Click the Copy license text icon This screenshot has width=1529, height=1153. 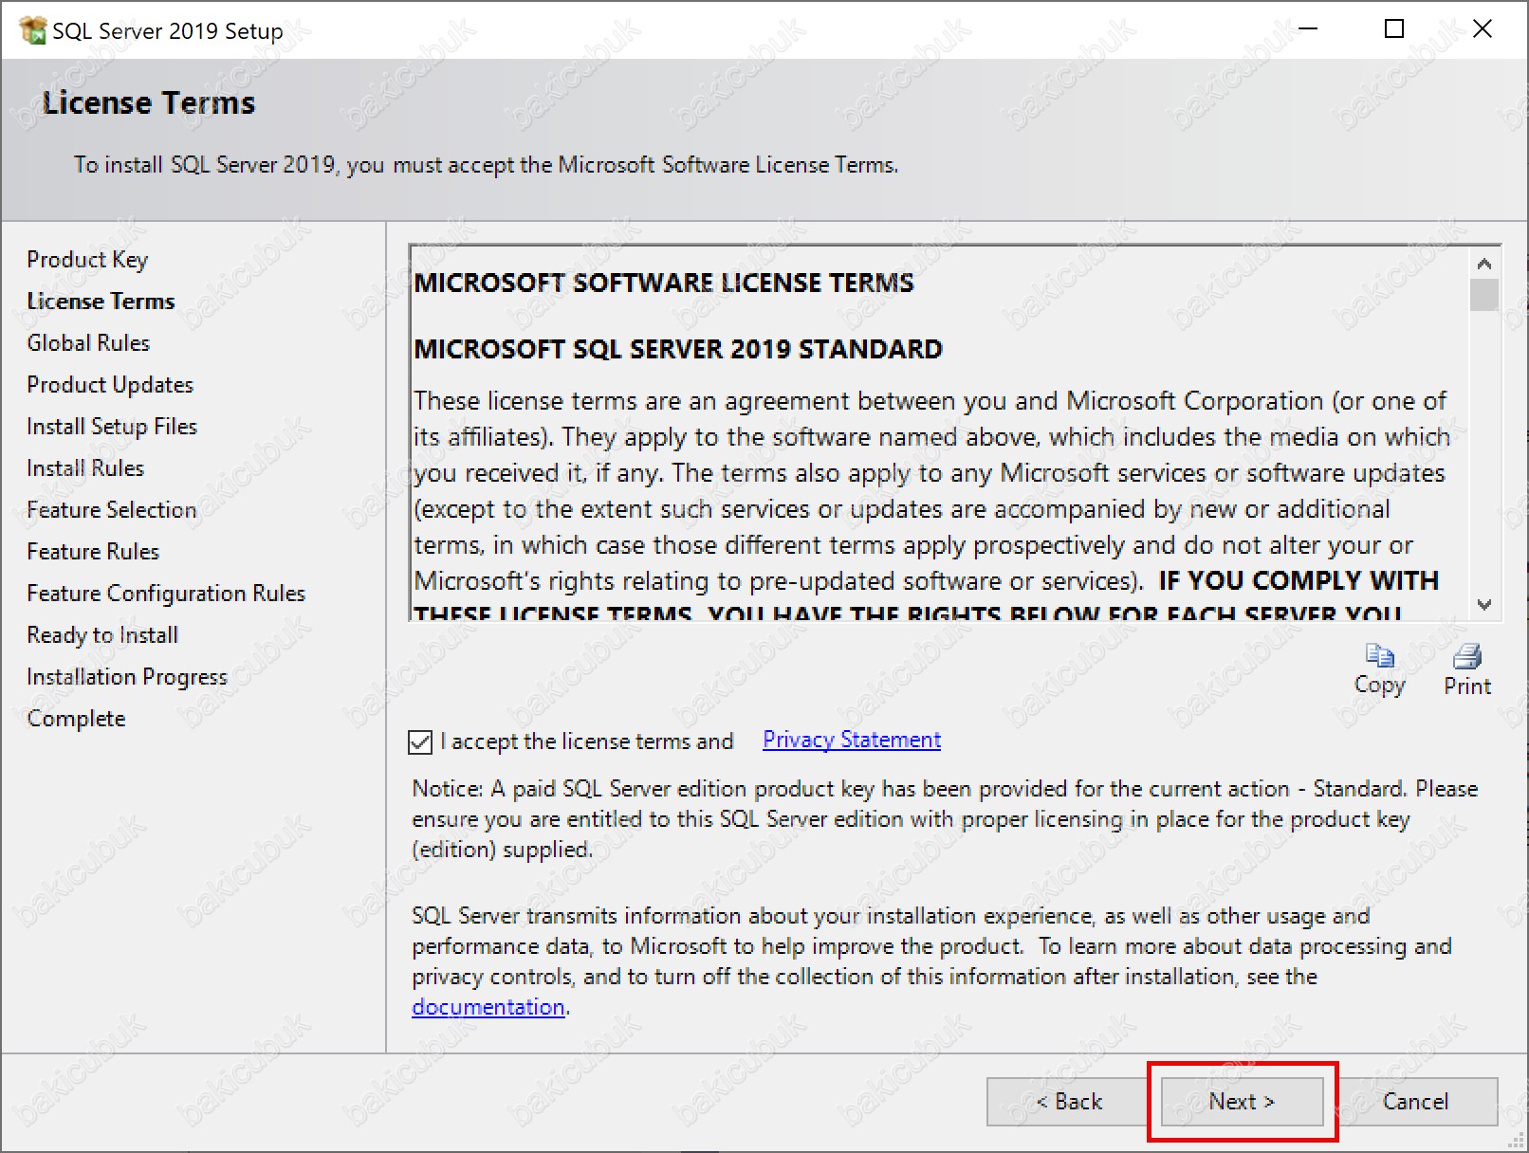coord(1378,656)
